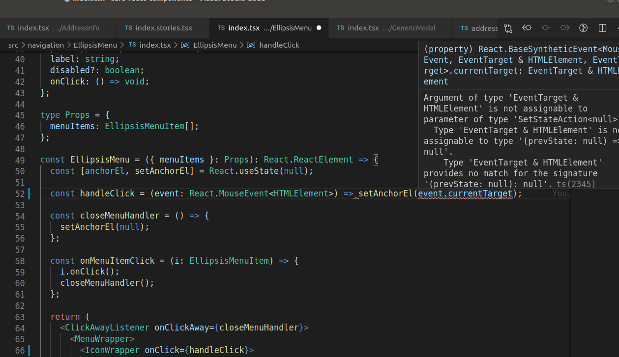Place cursor on 'type Props = {'
Image resolution: width=619 pixels, height=357 pixels.
click(75, 115)
